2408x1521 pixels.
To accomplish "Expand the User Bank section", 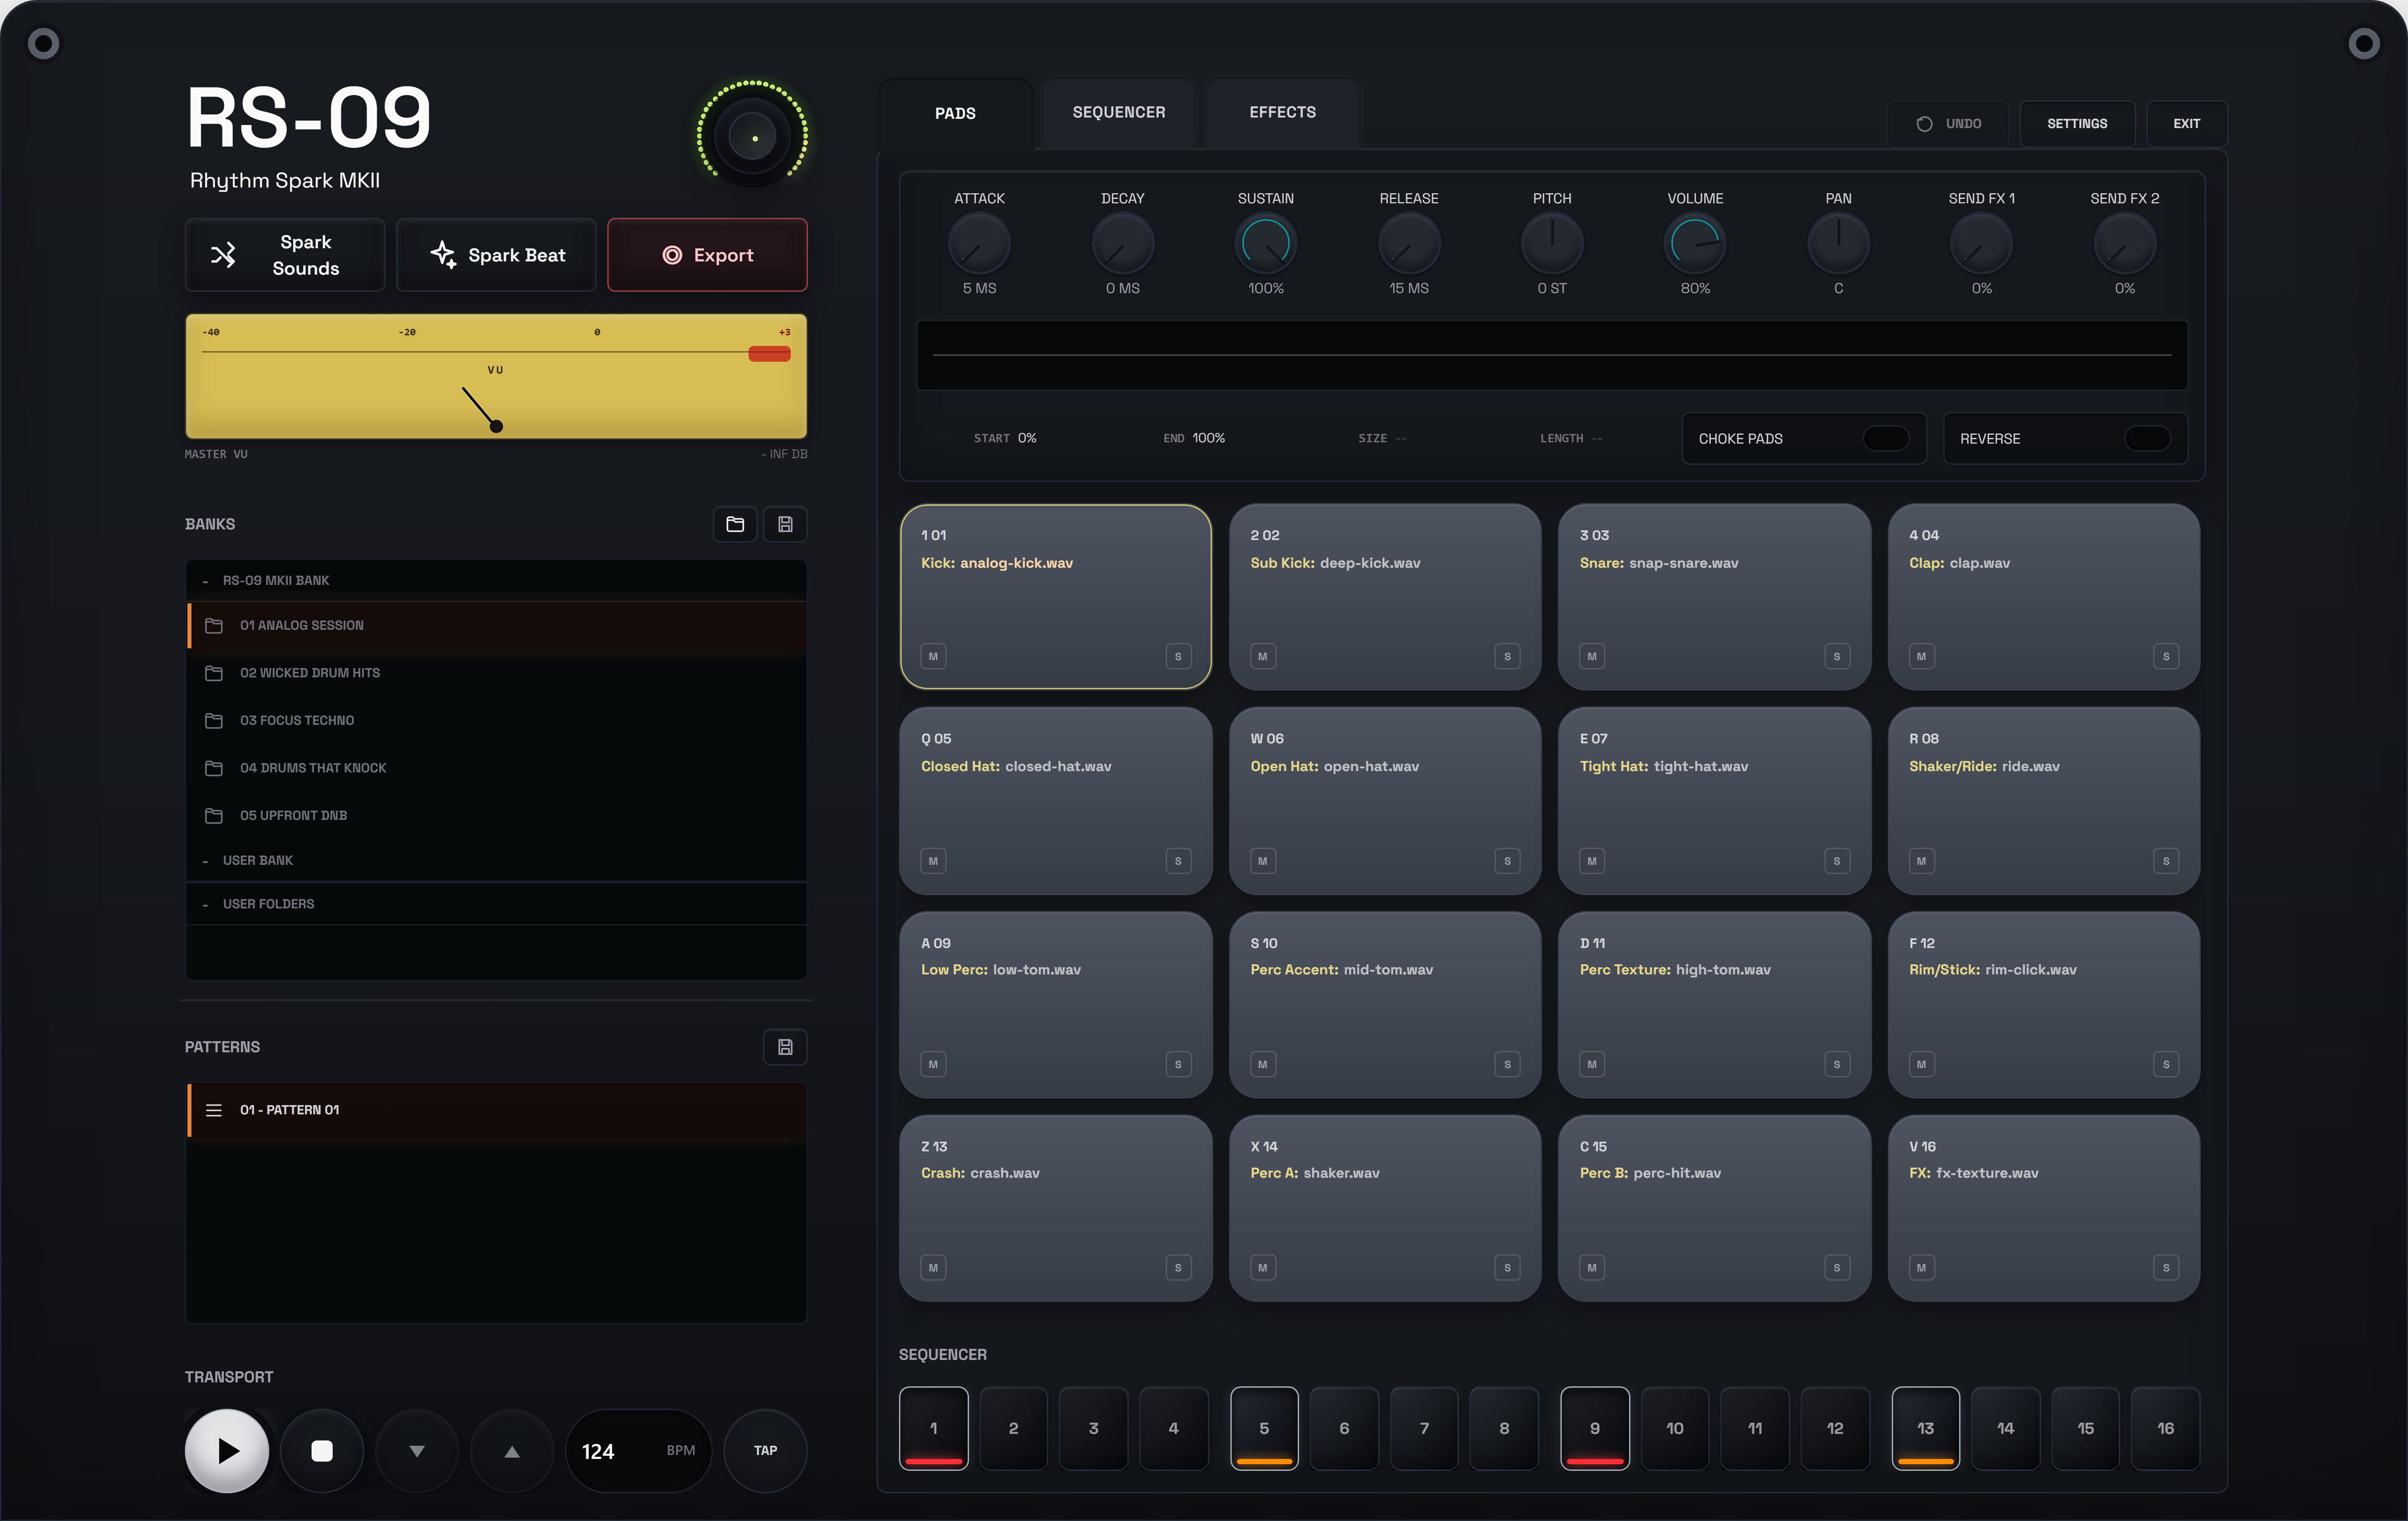I will [496, 860].
